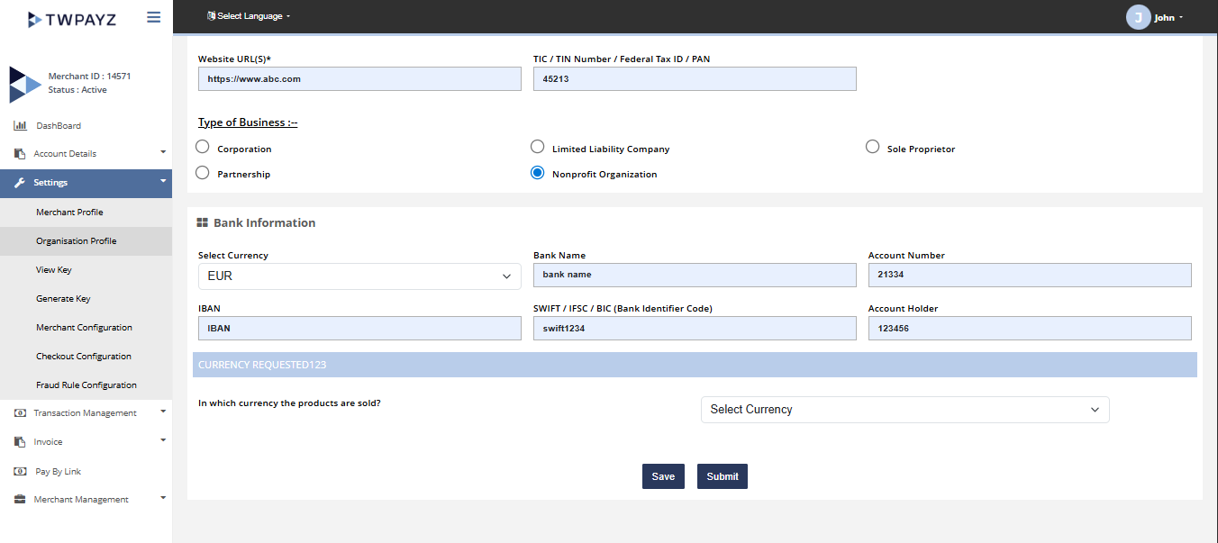The height and width of the screenshot is (543, 1218).
Task: Go to Fraud Rule Configuration
Action: point(86,385)
